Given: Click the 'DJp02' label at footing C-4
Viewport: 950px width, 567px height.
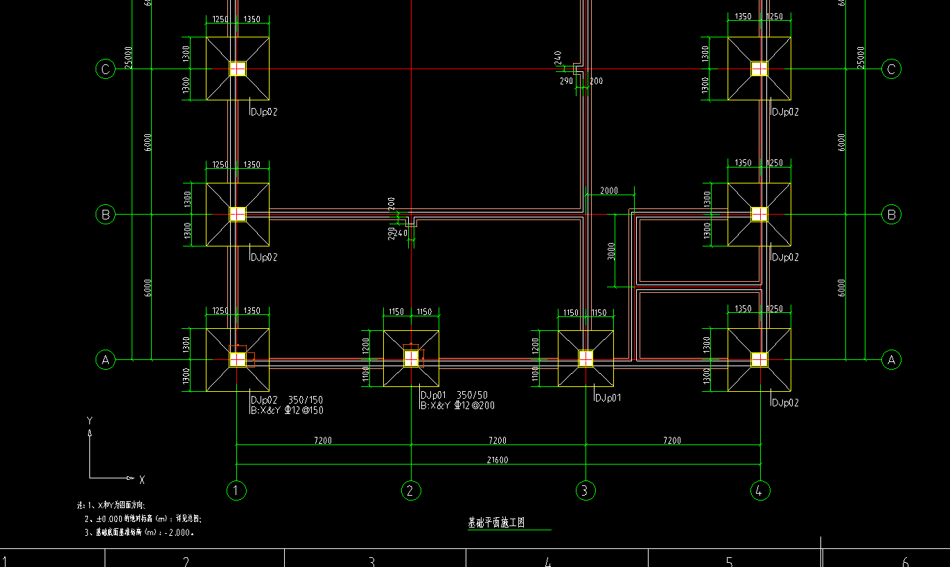Looking at the screenshot, I should pos(785,111).
